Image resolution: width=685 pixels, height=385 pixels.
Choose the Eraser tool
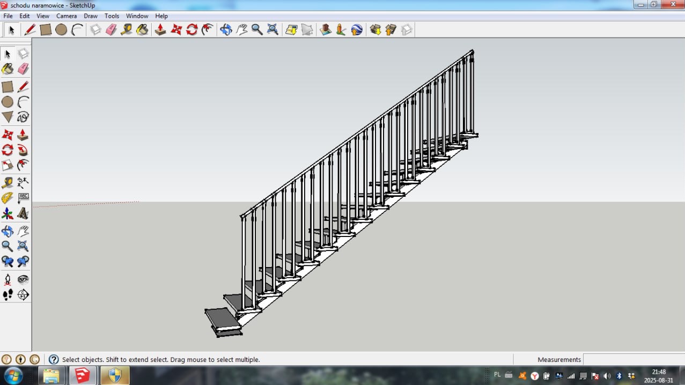click(x=24, y=69)
